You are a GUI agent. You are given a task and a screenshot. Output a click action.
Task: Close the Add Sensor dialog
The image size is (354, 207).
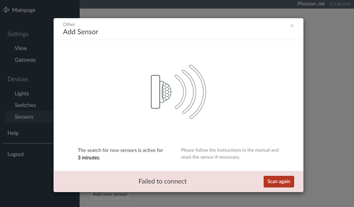pos(292,26)
